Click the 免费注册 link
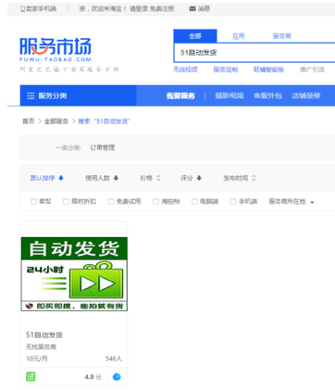The image size is (335, 390). pyautogui.click(x=162, y=9)
